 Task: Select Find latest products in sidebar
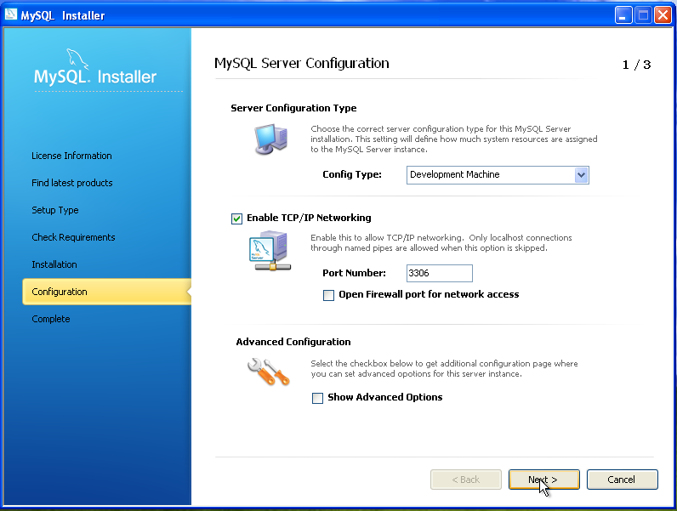pyautogui.click(x=72, y=183)
